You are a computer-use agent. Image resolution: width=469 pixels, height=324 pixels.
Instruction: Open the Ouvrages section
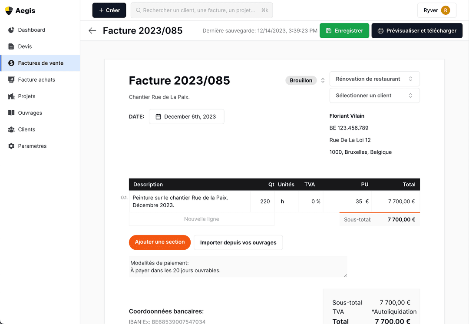coord(40,113)
